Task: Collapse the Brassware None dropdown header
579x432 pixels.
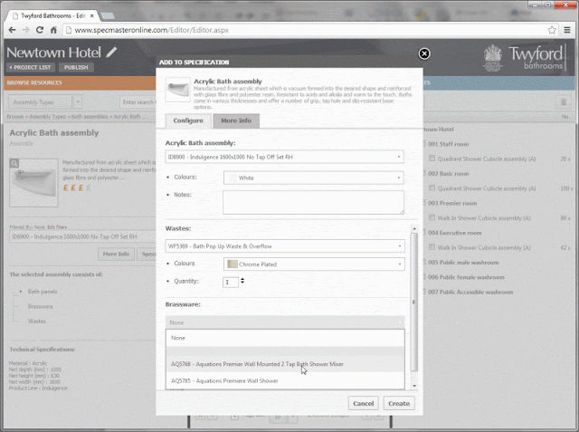Action: tap(285, 322)
